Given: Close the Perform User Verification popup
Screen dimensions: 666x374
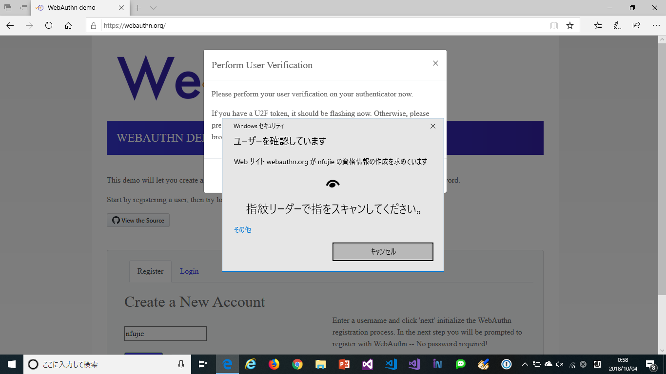Looking at the screenshot, I should (x=435, y=63).
